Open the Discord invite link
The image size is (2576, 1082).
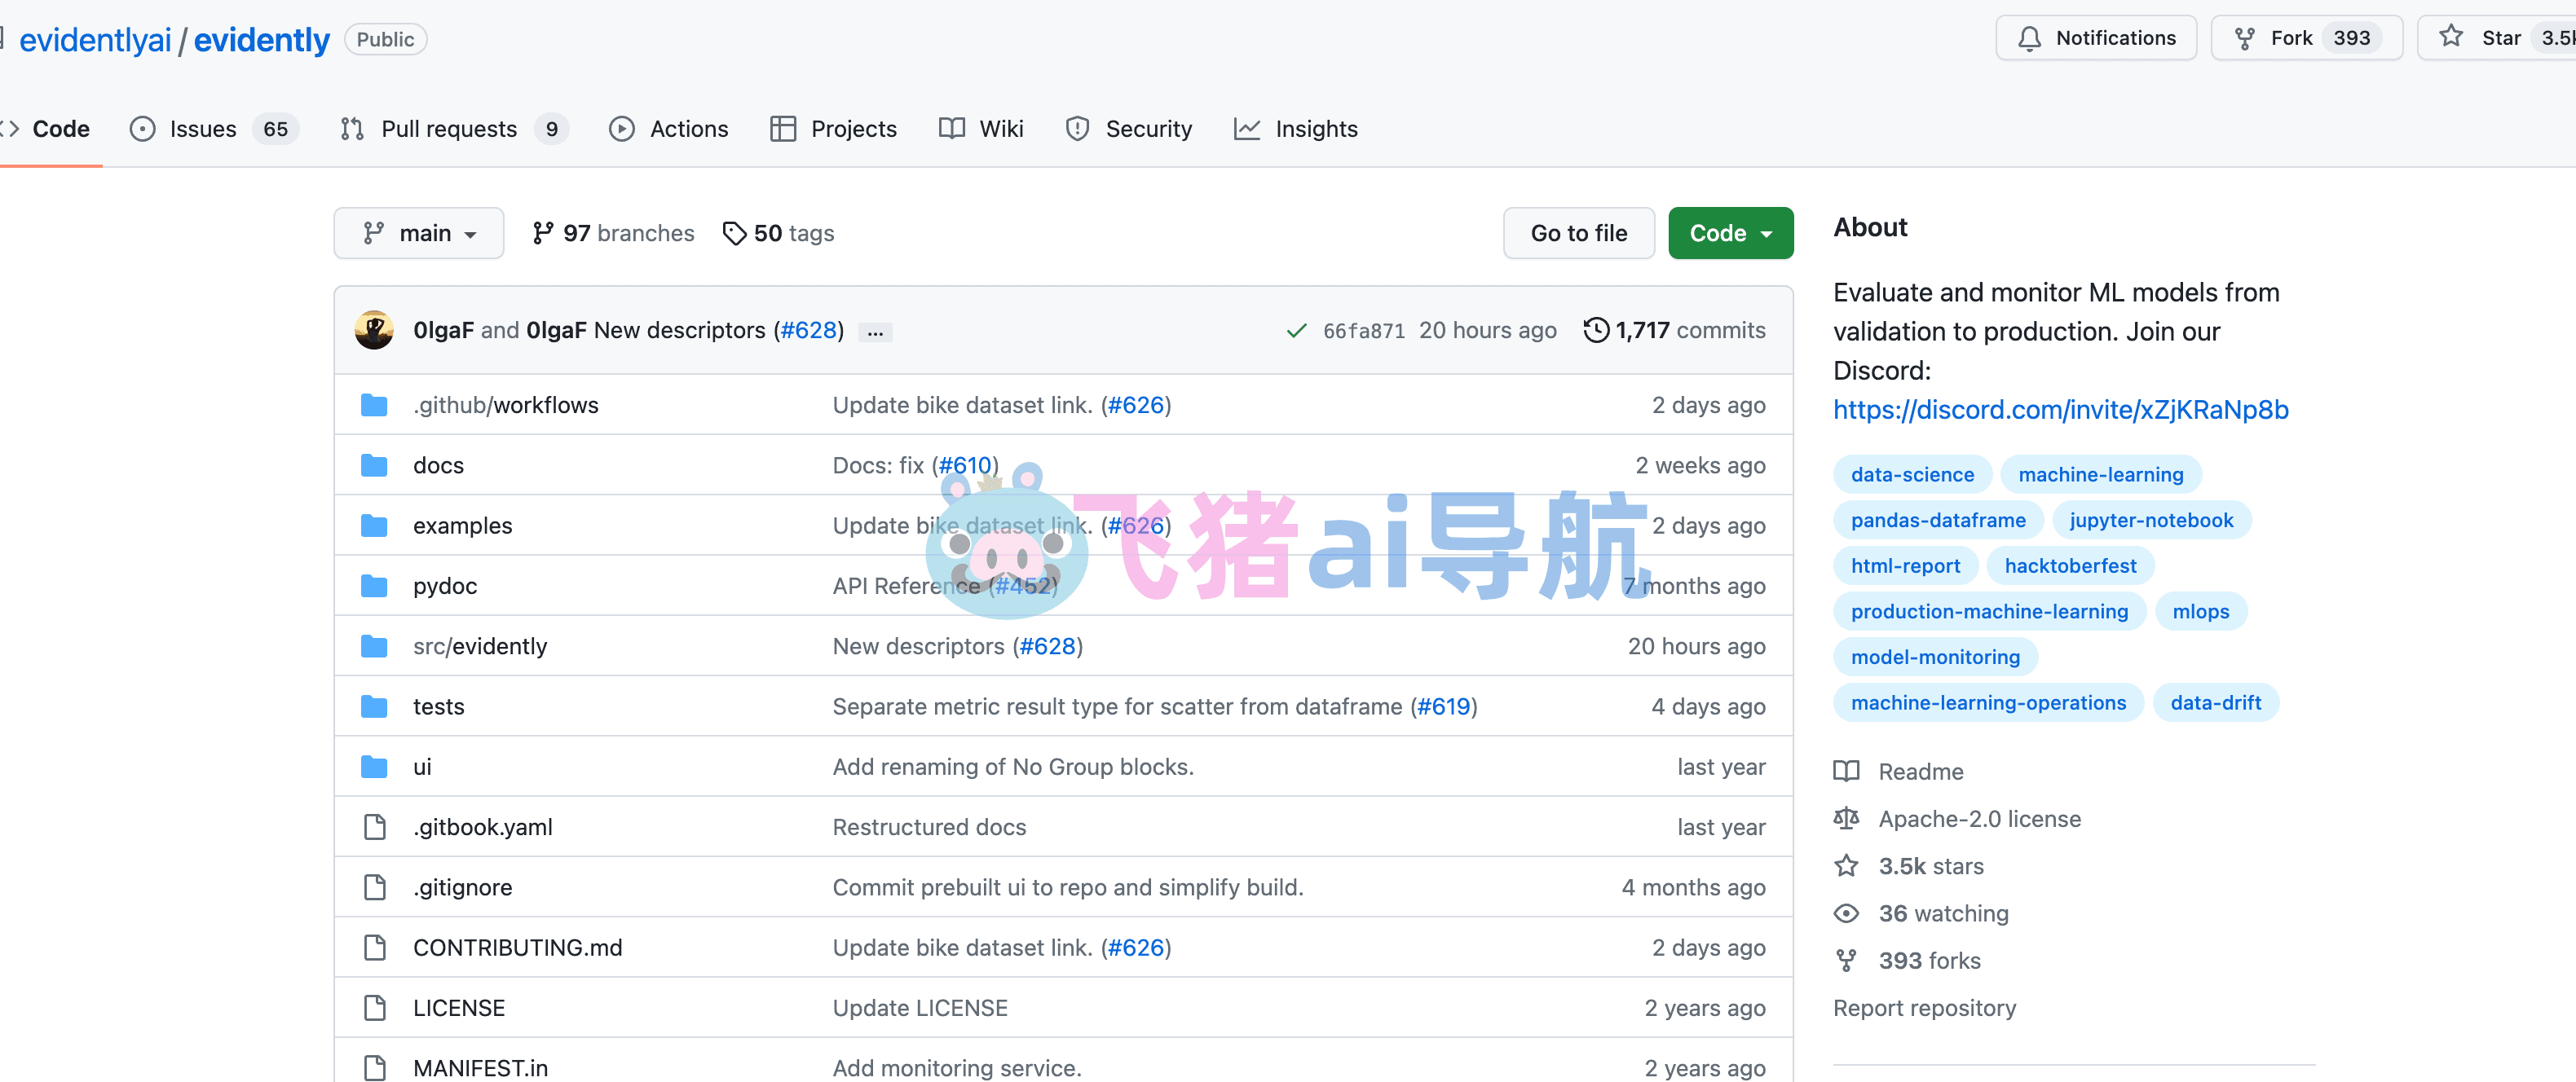pos(2060,410)
